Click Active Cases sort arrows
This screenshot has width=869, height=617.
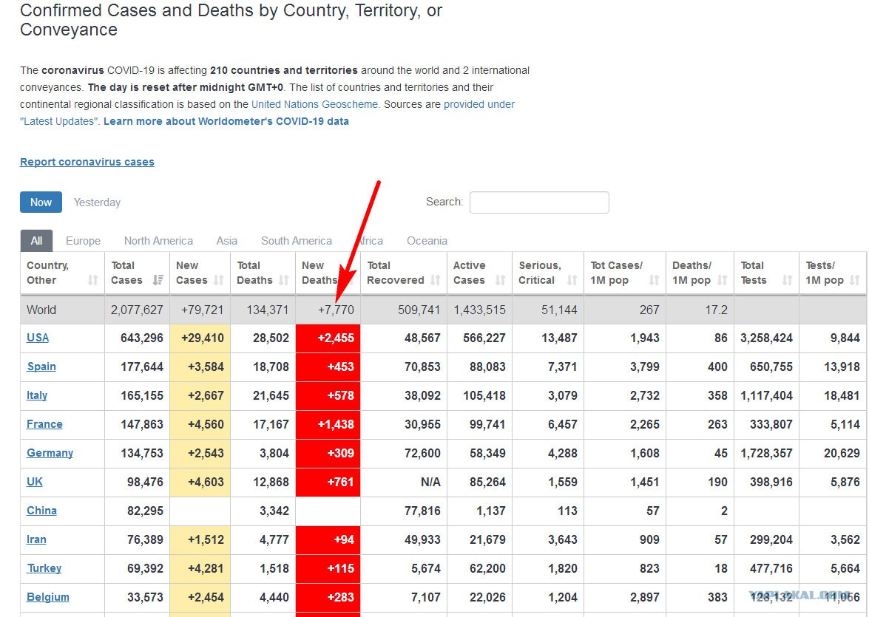(x=500, y=280)
